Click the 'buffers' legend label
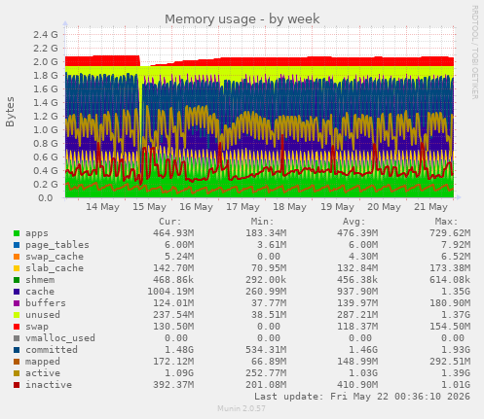 (x=46, y=303)
